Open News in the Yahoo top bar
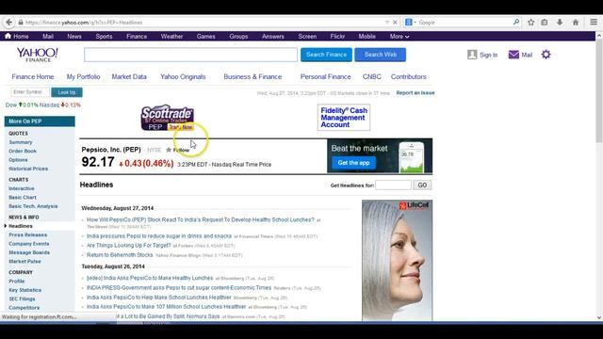The width and height of the screenshot is (603, 339). click(x=74, y=37)
